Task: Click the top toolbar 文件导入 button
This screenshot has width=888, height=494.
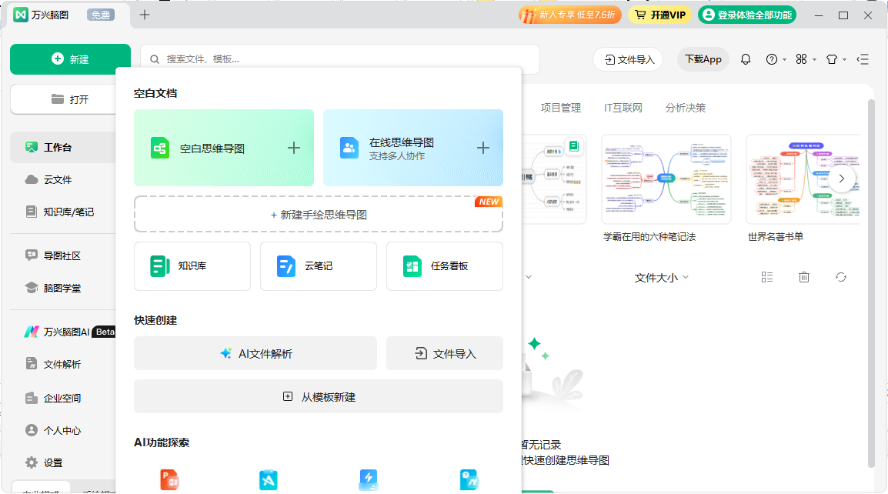Action: point(629,59)
